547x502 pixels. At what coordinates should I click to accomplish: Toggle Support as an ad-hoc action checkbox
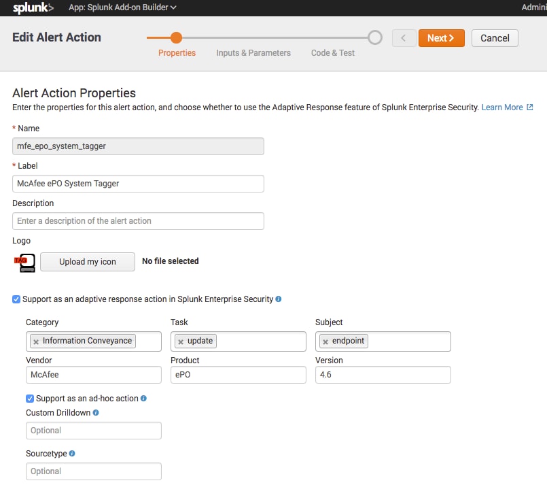[30, 399]
